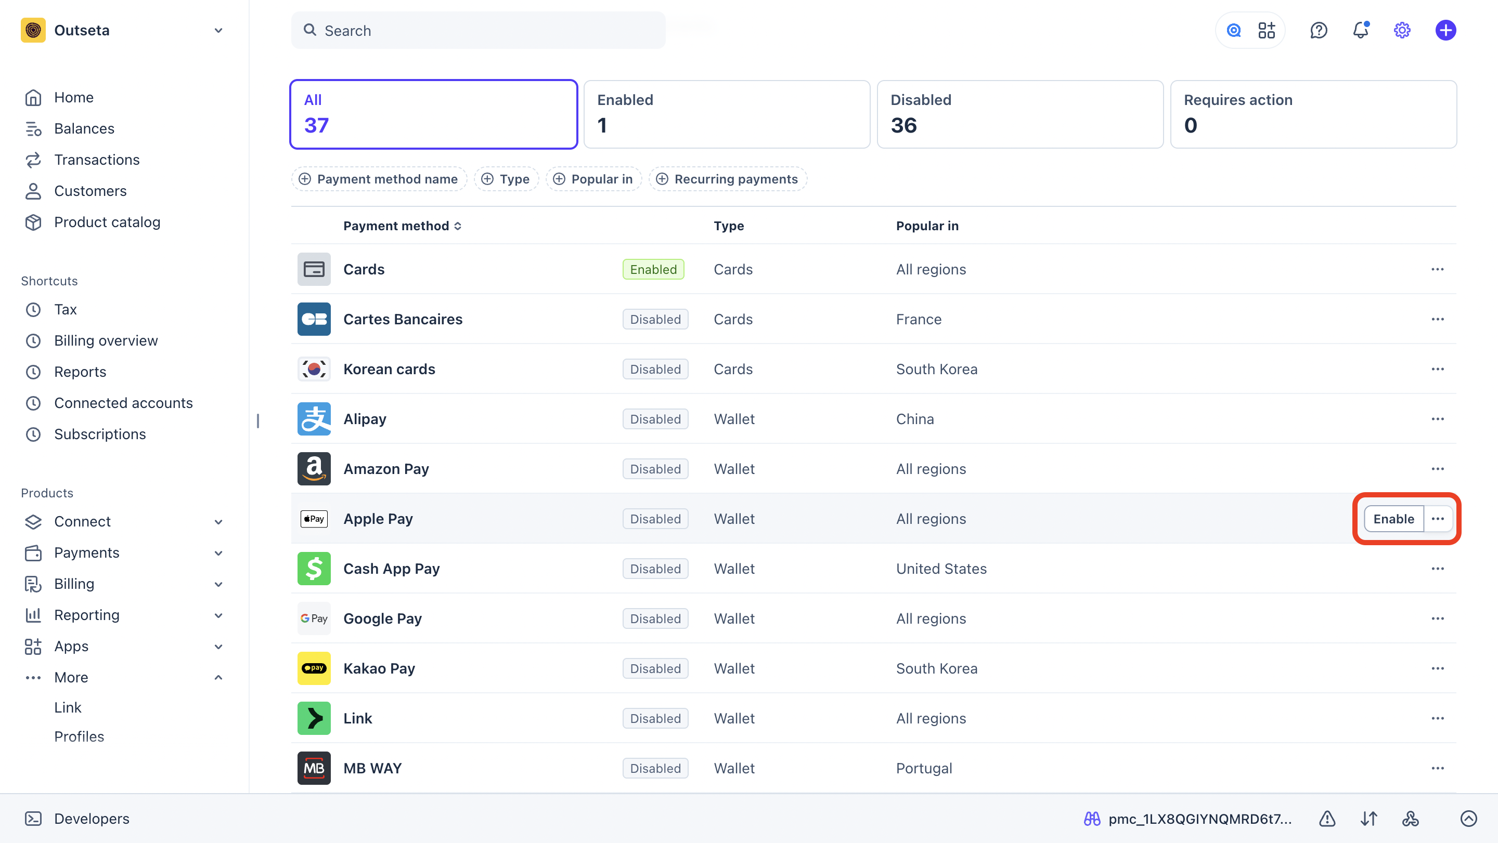This screenshot has height=843, width=1498.
Task: Open the Help question-mark icon
Action: [x=1319, y=30]
